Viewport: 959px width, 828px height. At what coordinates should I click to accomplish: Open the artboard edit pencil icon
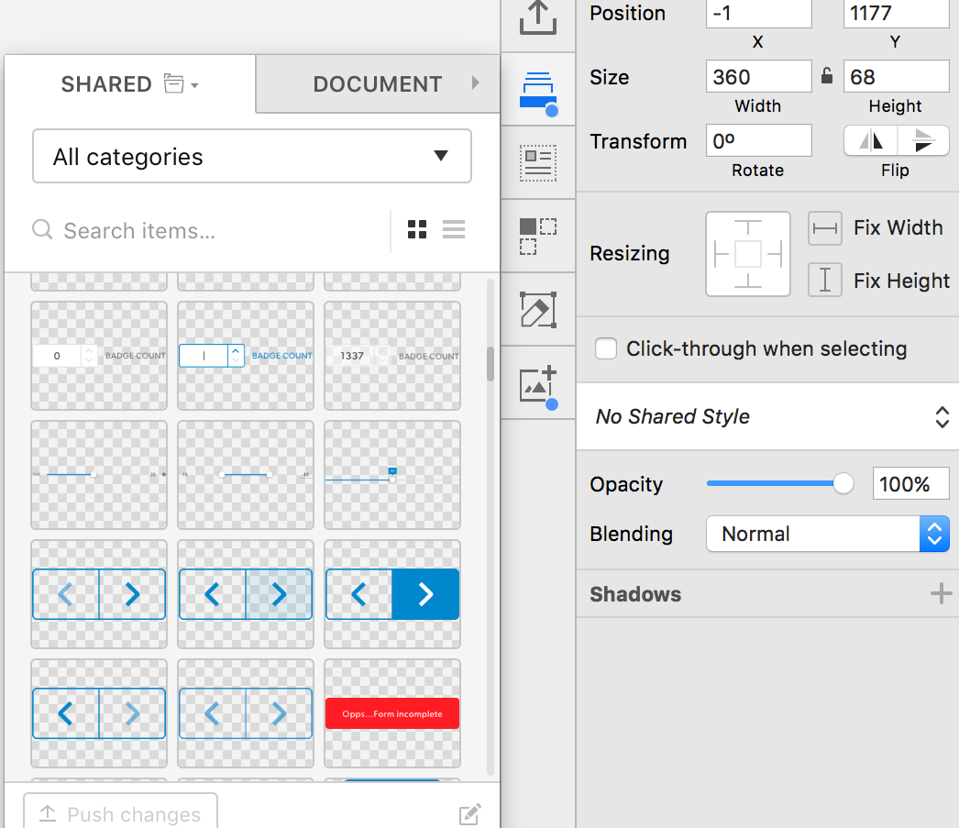(538, 310)
